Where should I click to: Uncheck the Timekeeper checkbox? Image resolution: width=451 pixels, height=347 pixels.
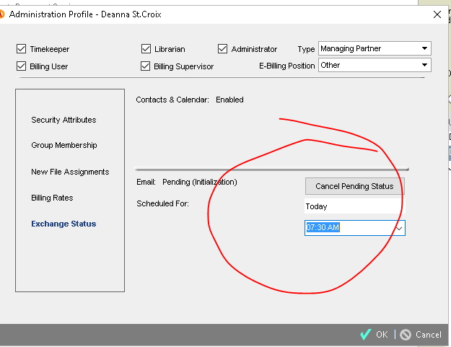tap(21, 49)
